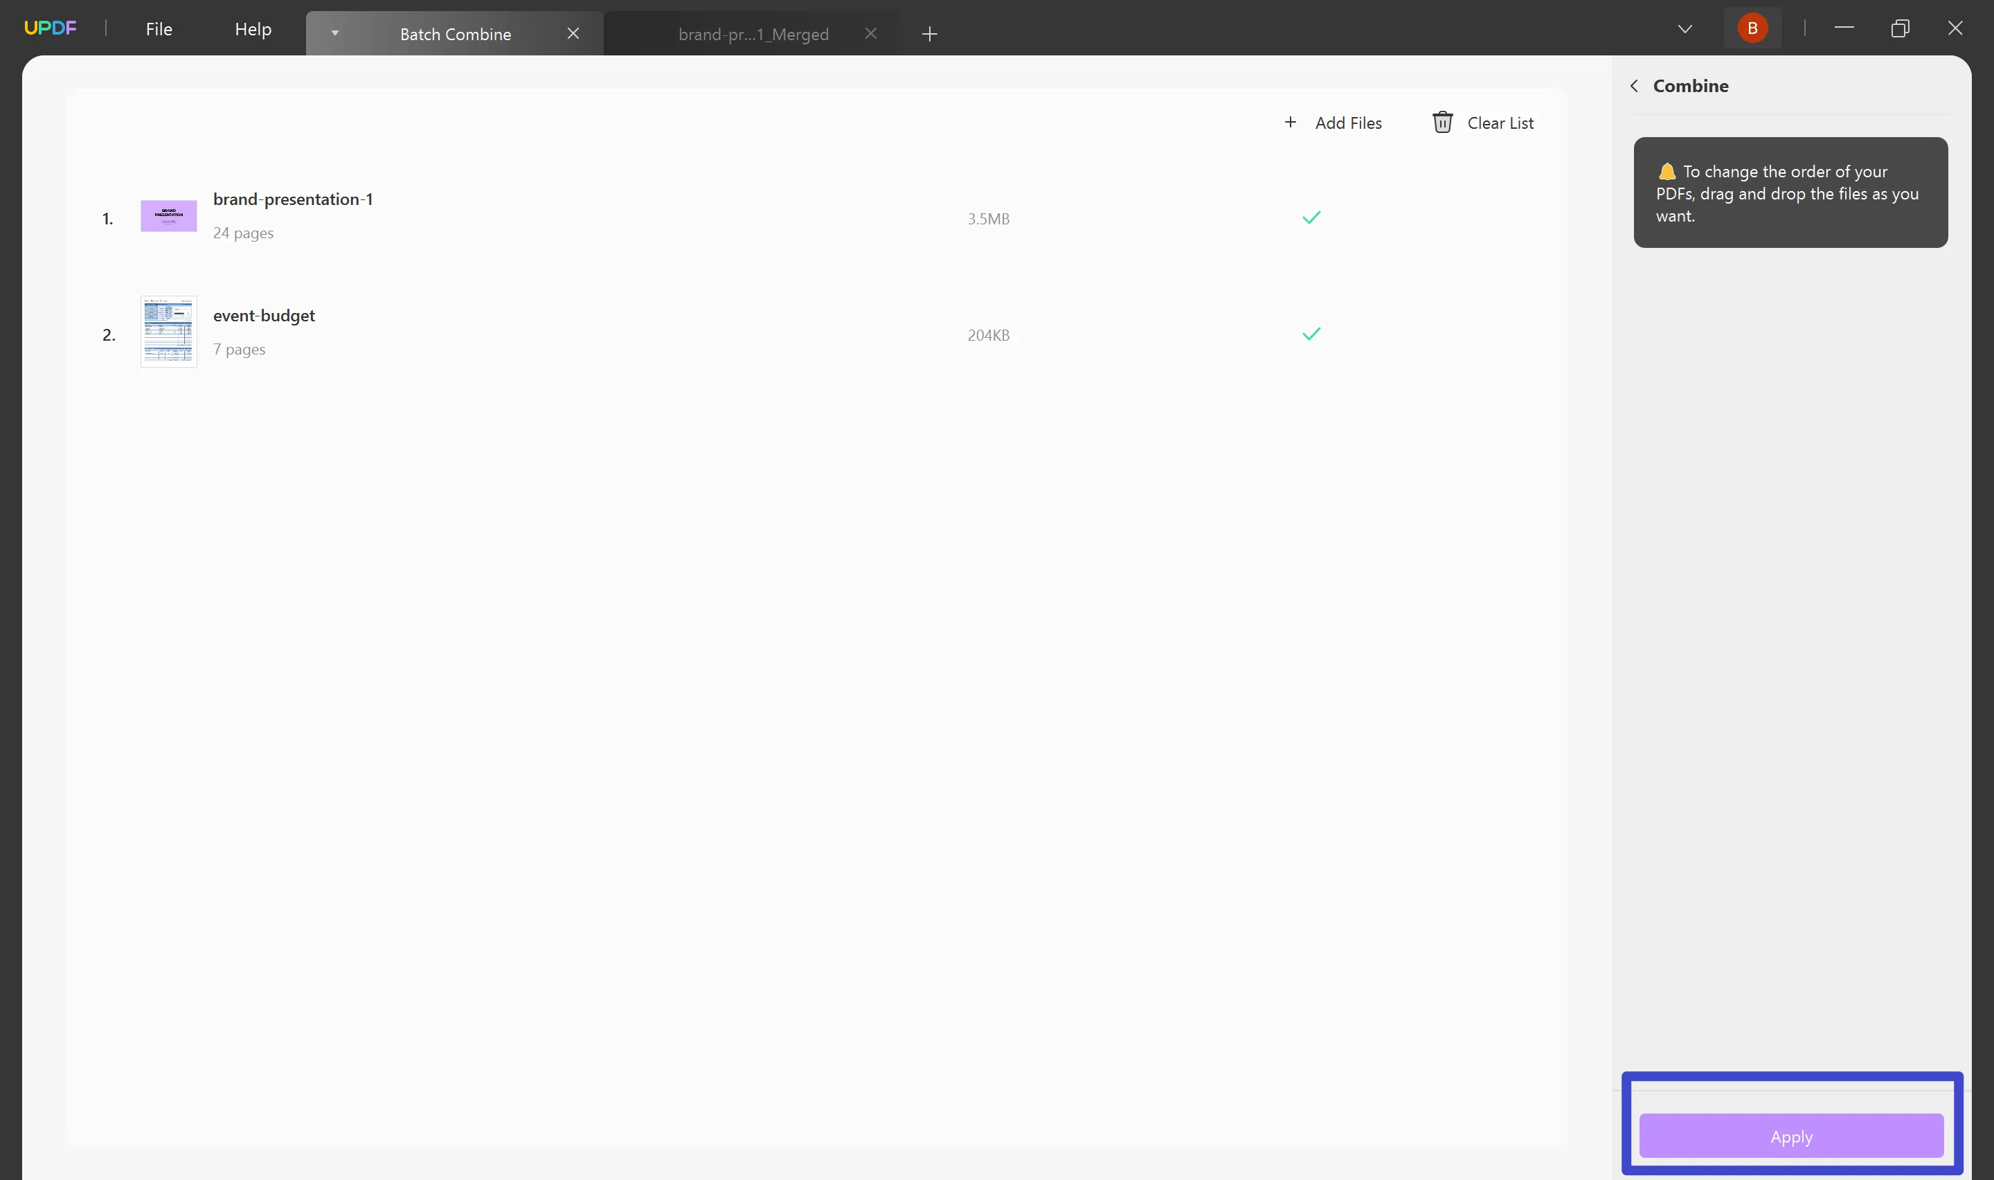This screenshot has width=1994, height=1180.
Task: Select the brand-presentation-1 thumbnail
Action: click(168, 216)
